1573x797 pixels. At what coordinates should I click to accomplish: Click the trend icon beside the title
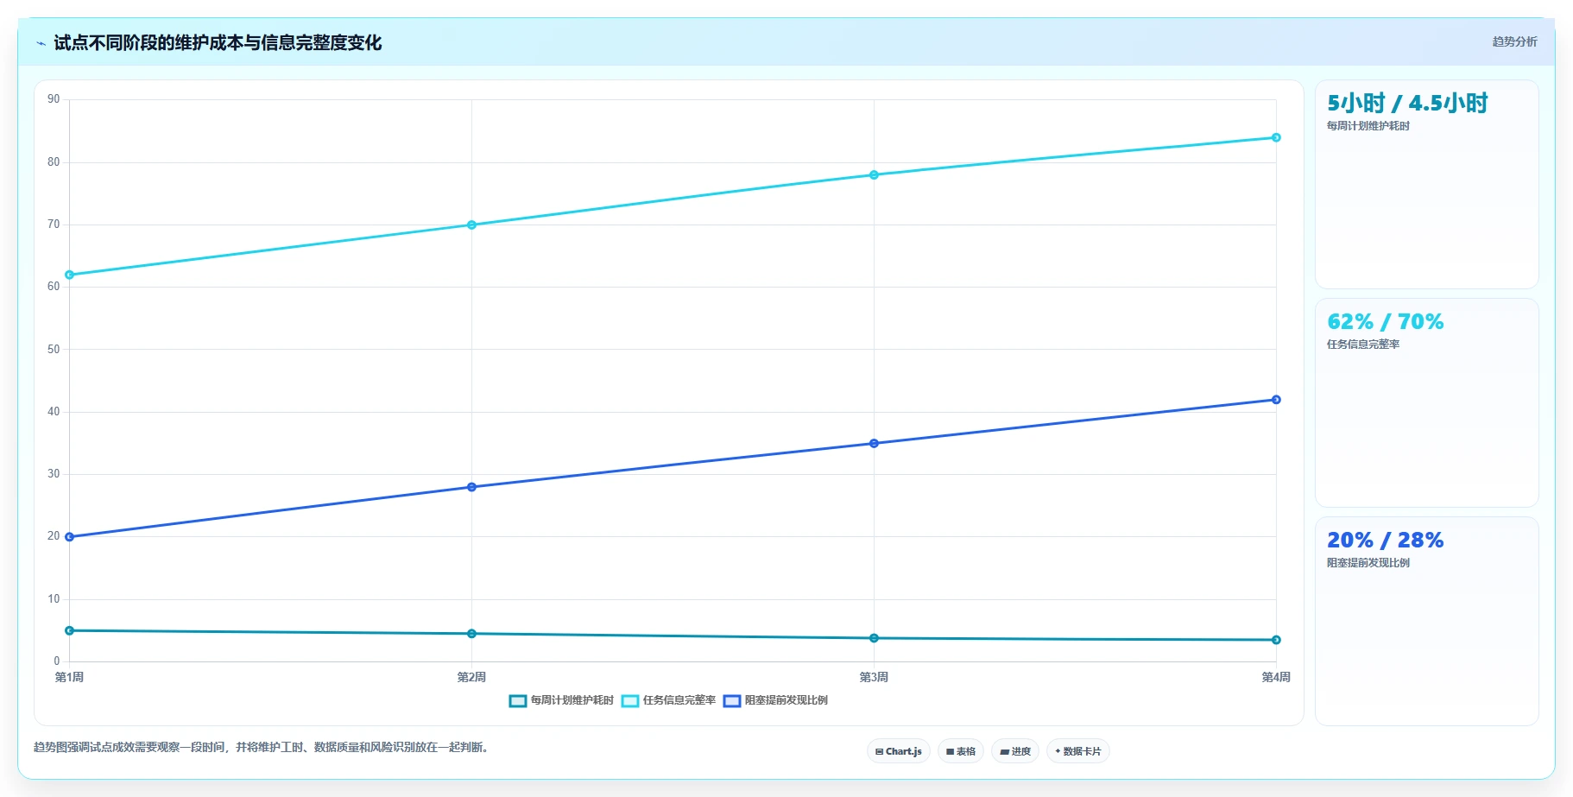point(41,43)
